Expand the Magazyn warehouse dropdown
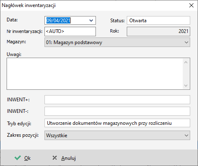Viewport: 198px width, 166px height. pos(186,42)
